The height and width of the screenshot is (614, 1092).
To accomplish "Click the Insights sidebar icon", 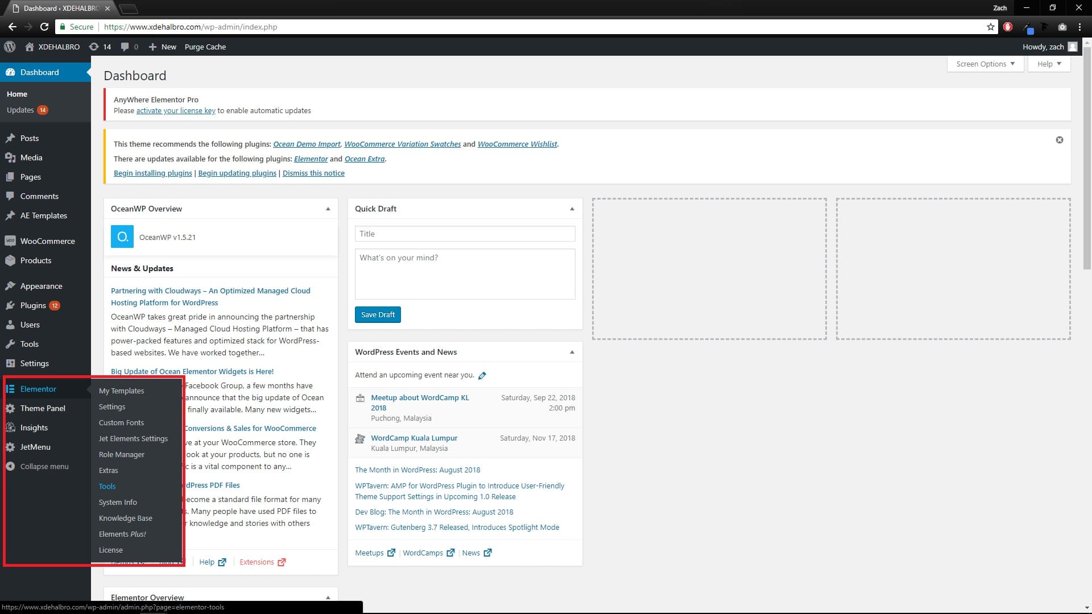I will coord(10,428).
